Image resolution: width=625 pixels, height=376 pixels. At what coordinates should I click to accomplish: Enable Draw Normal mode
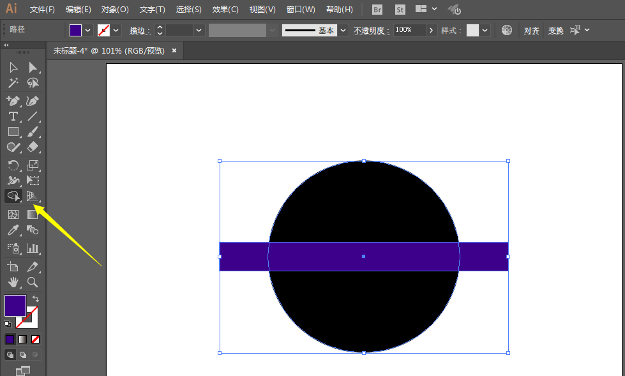point(10,354)
